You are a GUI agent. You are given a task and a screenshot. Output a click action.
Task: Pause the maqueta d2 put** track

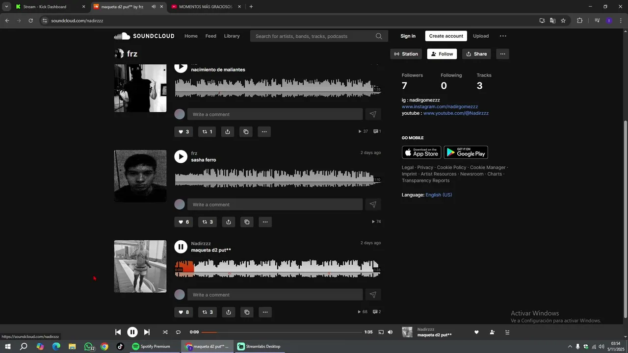[181, 247]
